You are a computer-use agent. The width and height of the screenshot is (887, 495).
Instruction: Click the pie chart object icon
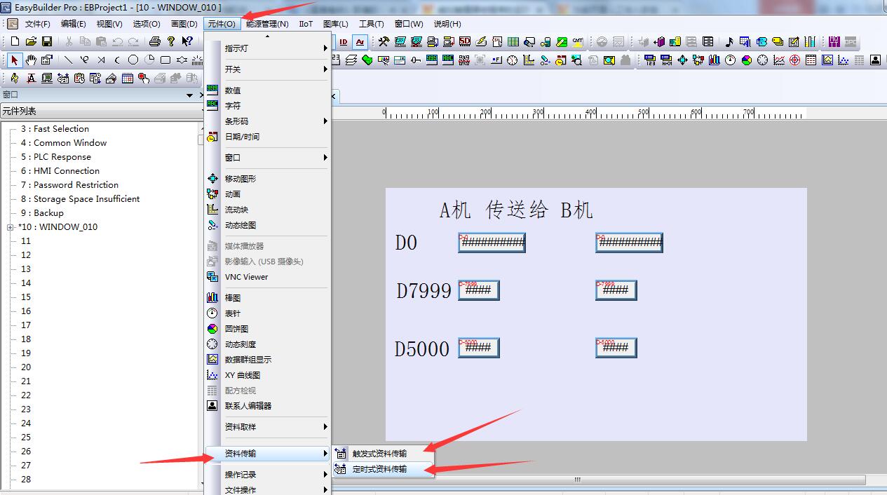pos(746,60)
